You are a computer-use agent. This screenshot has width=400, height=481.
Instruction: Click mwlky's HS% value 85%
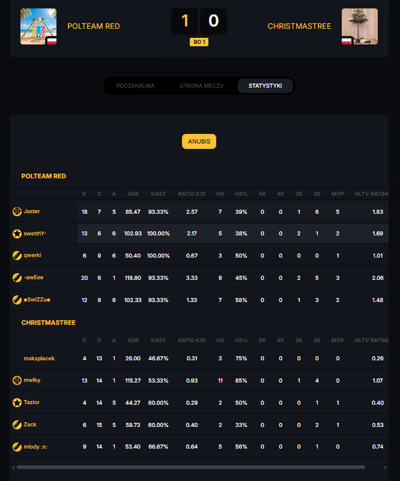[x=241, y=381]
